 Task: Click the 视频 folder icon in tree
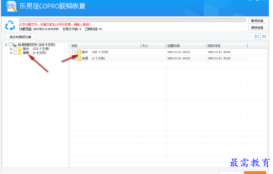point(20,53)
